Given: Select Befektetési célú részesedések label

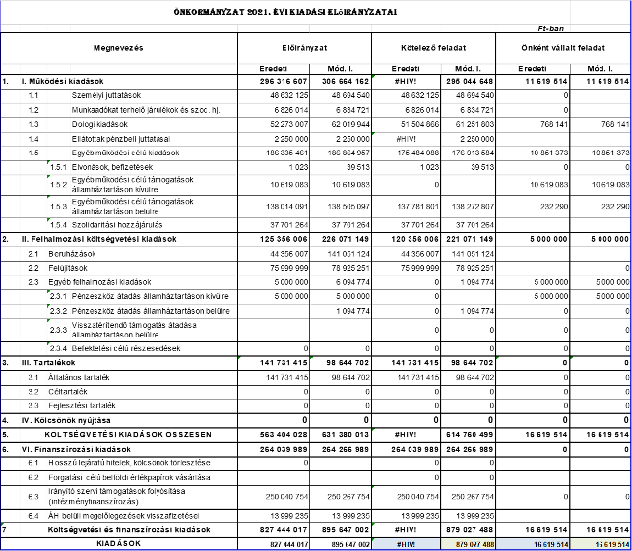Looking at the screenshot, I should click(126, 348).
